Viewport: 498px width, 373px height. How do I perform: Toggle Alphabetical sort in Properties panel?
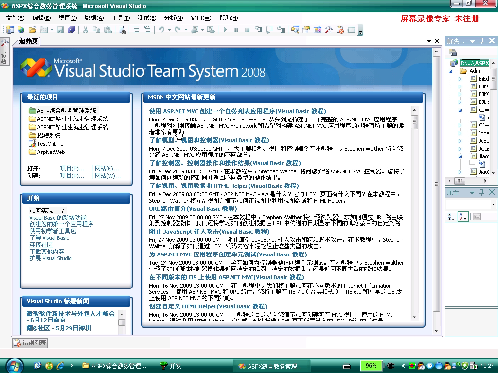[x=463, y=216]
